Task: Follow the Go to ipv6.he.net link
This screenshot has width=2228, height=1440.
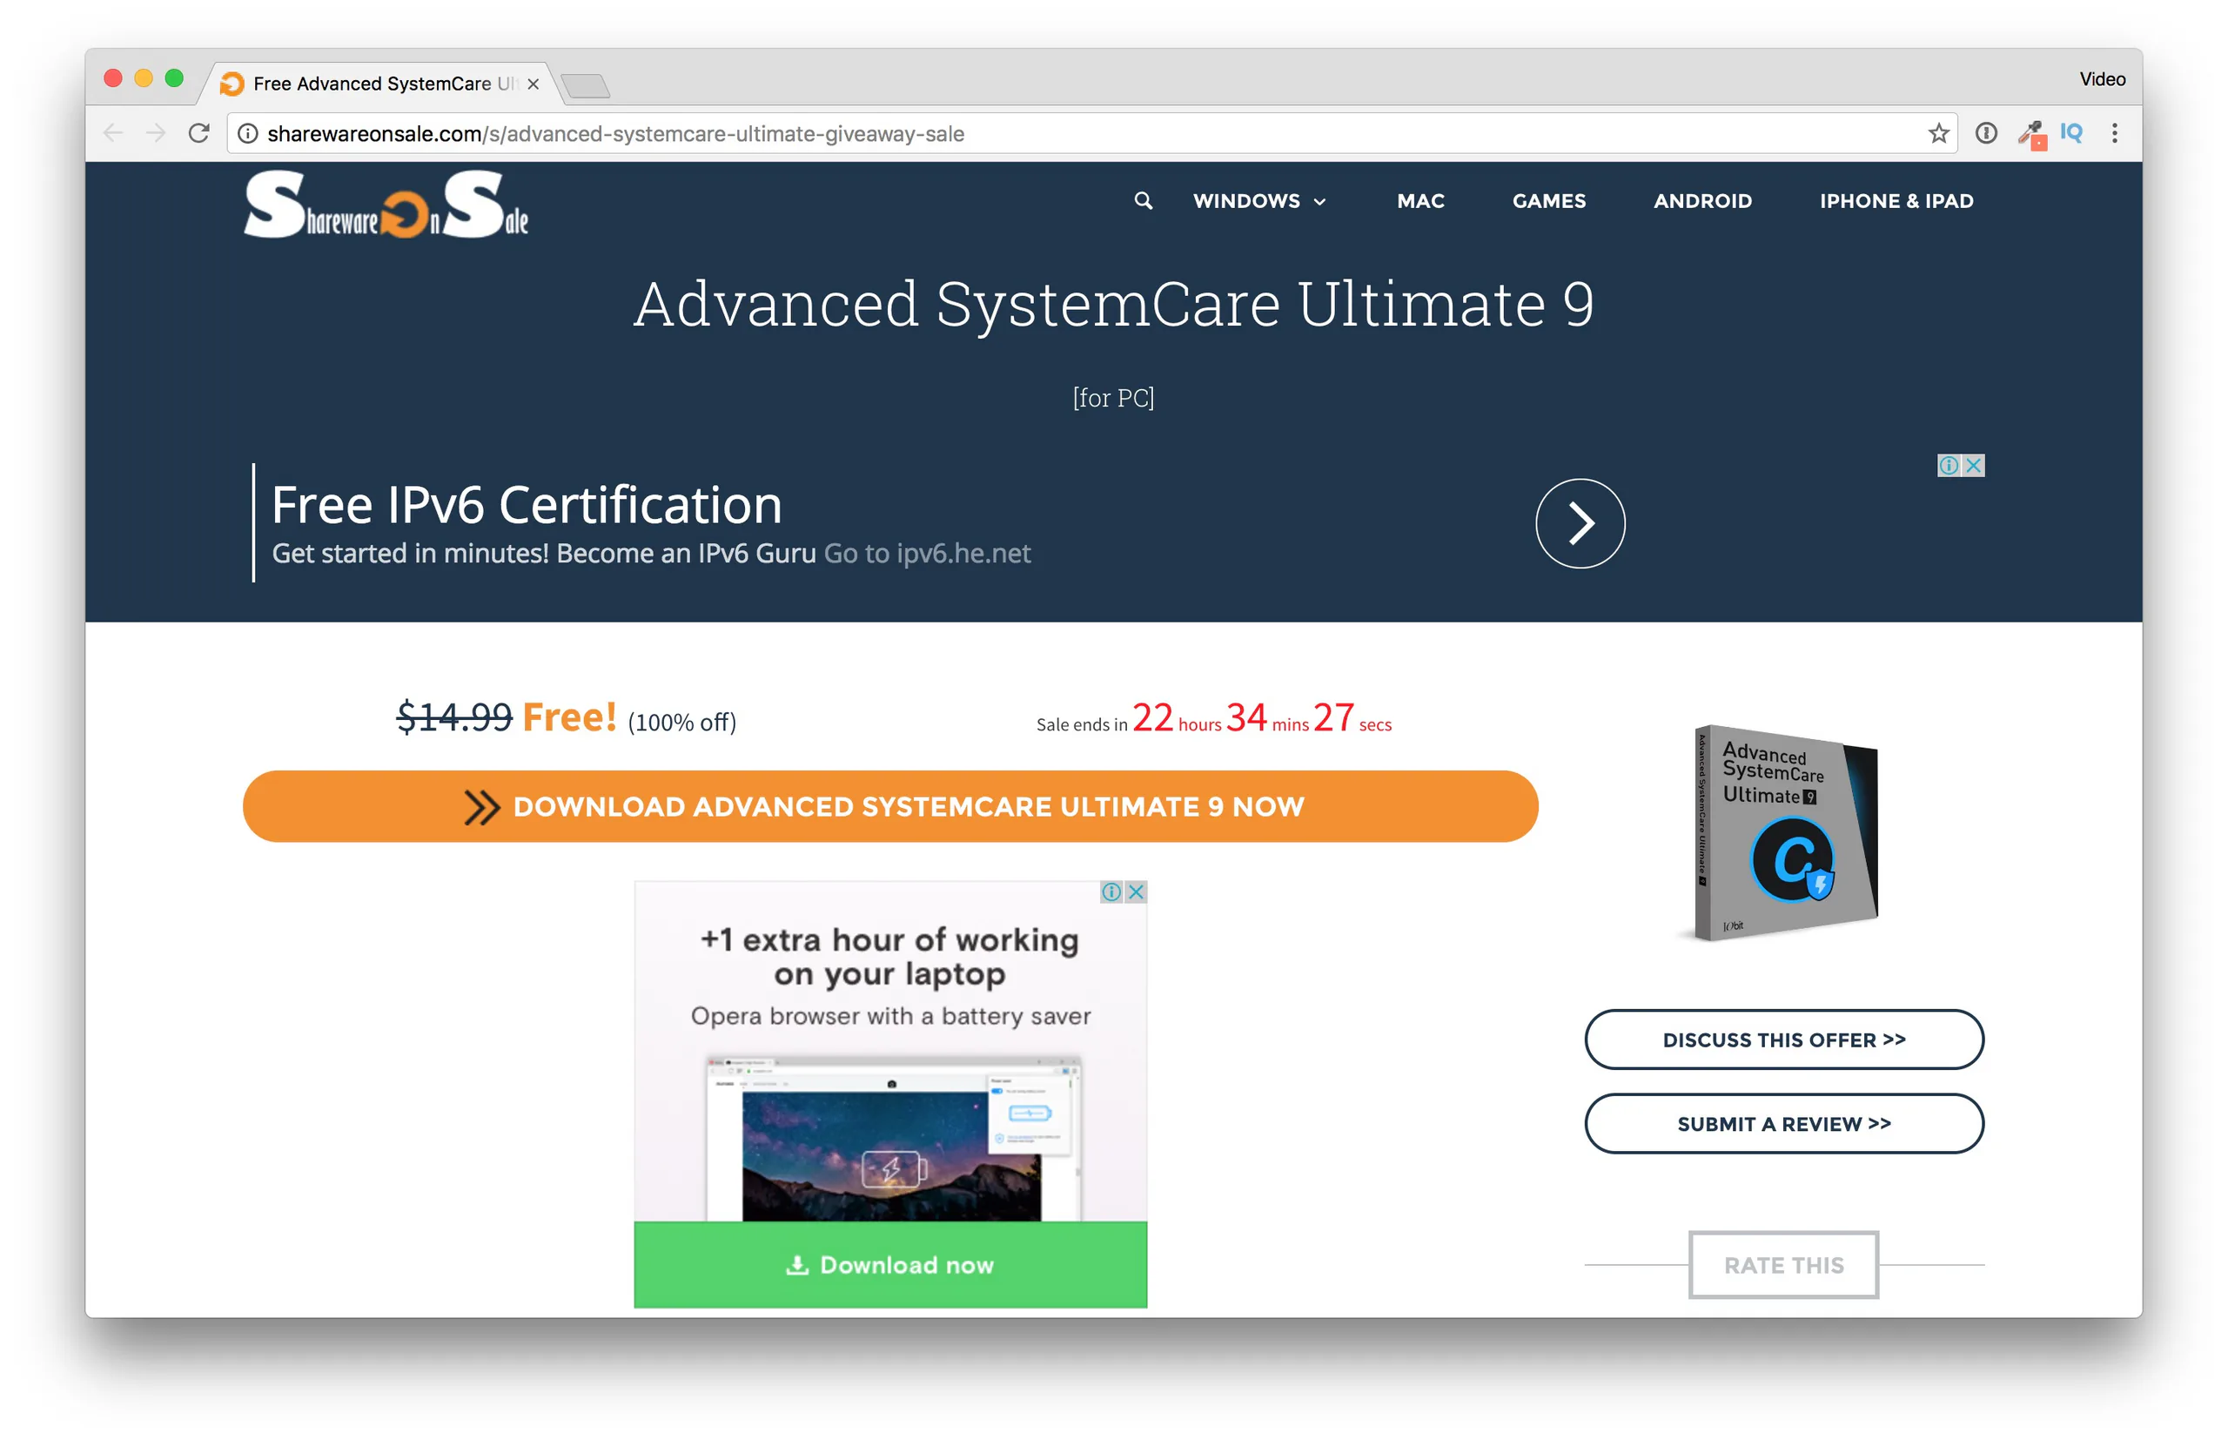Action: pyautogui.click(x=927, y=554)
